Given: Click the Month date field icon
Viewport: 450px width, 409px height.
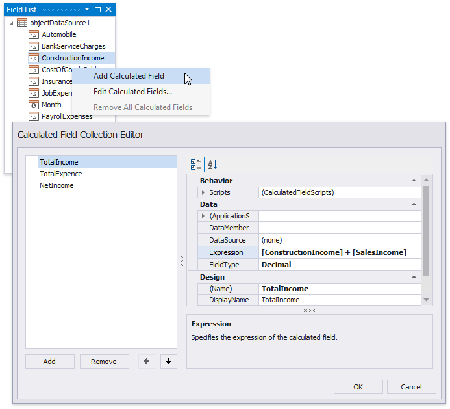Looking at the screenshot, I should click(x=34, y=105).
